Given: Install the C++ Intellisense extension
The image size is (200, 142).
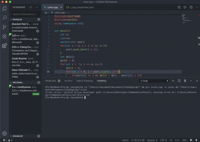Looking at the screenshot, I should point(36,94).
